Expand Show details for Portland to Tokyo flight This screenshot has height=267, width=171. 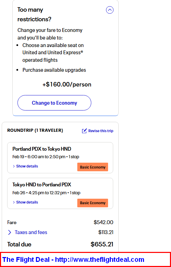point(27,166)
